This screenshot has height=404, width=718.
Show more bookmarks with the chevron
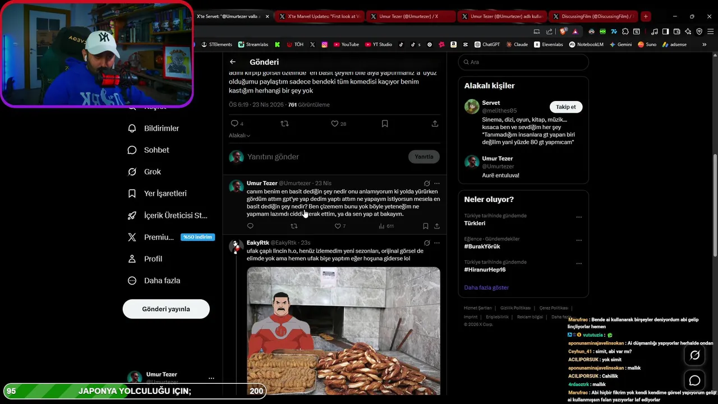point(705,44)
